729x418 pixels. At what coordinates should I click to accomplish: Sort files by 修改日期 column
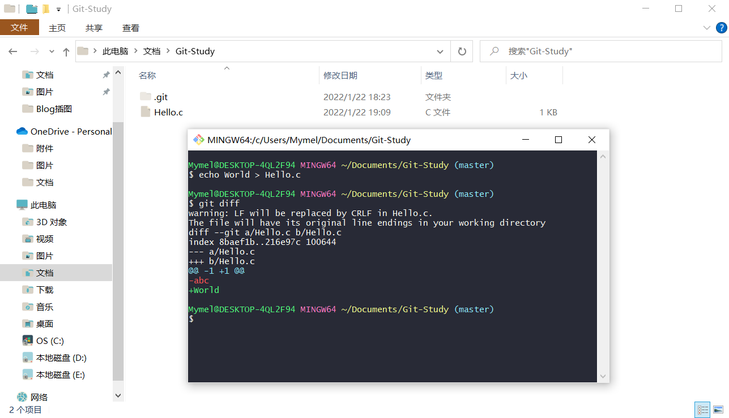coord(340,75)
